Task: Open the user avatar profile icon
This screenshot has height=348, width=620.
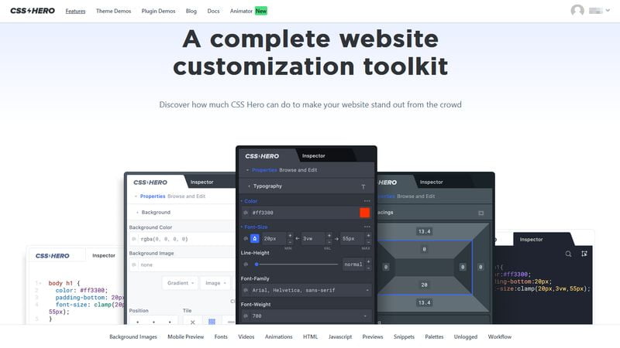Action: pos(577,10)
